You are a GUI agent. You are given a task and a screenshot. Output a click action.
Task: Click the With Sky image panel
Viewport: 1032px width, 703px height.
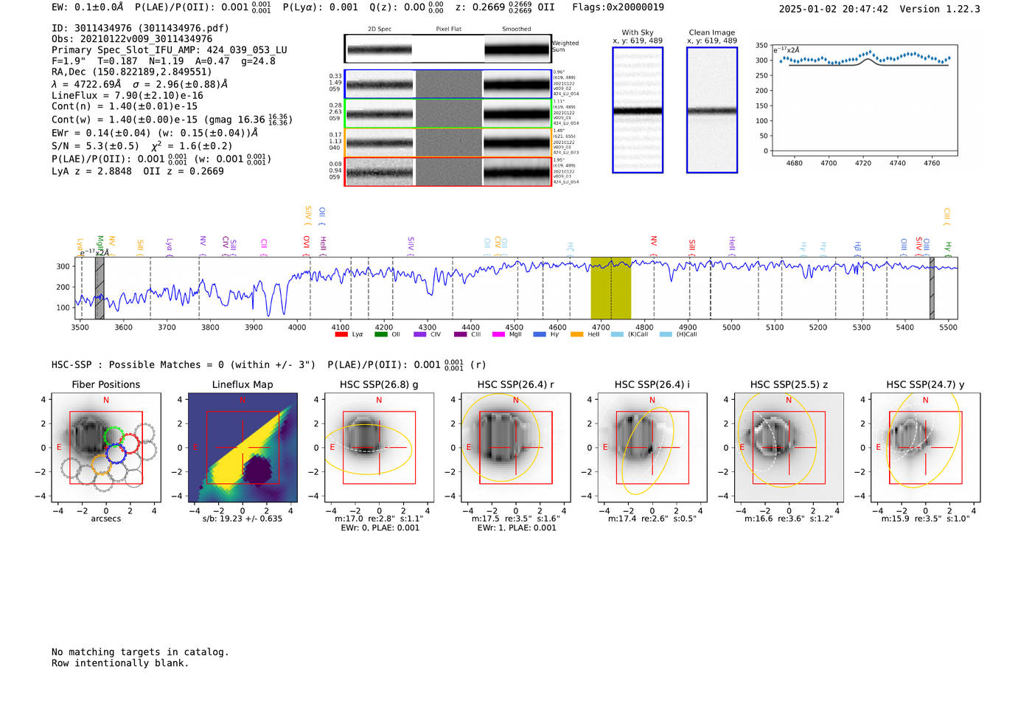tap(638, 110)
